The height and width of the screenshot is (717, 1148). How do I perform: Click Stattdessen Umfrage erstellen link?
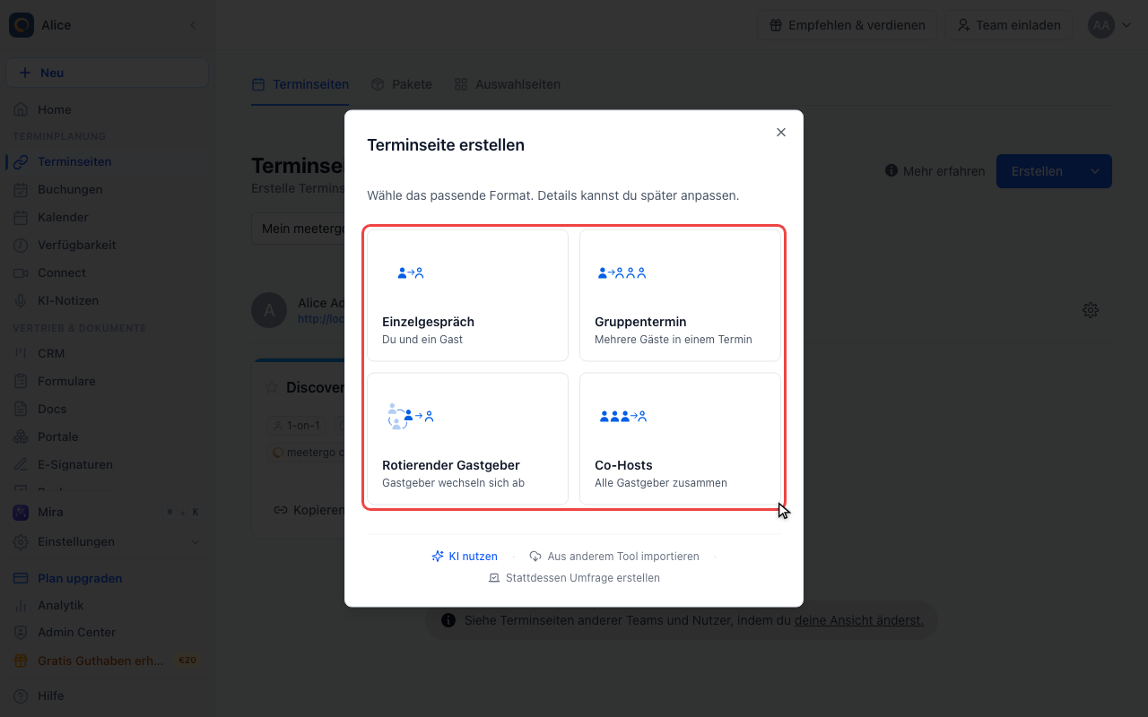pos(574,578)
